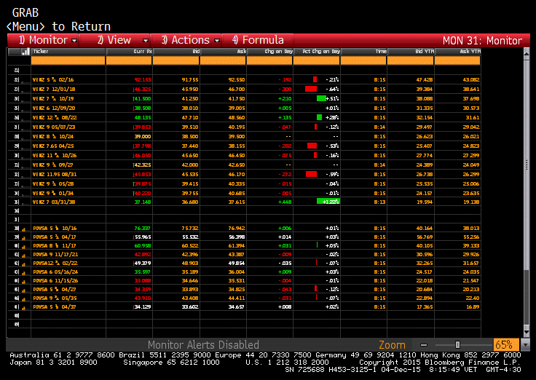
Task: Click the chart icon beside the Ticker header
Action: pos(25,52)
